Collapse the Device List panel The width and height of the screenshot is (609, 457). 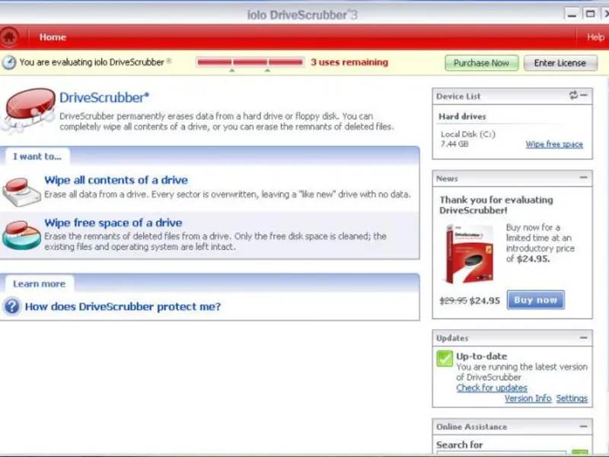coord(584,95)
